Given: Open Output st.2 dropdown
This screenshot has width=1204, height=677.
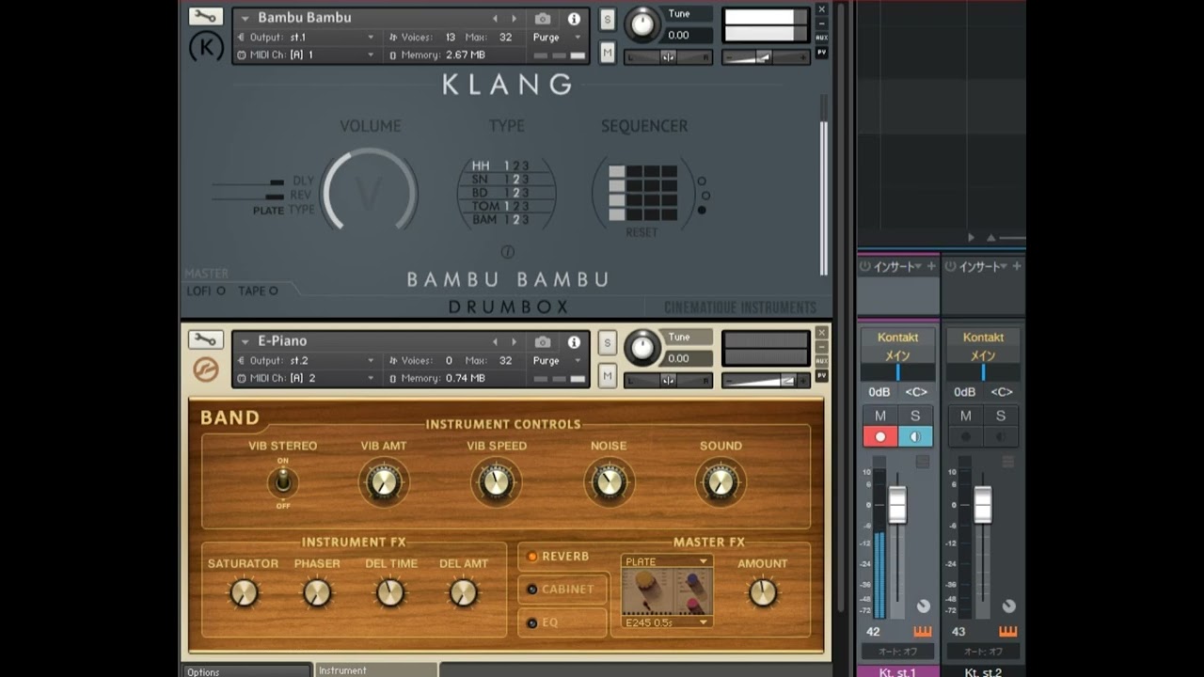Looking at the screenshot, I should (370, 361).
